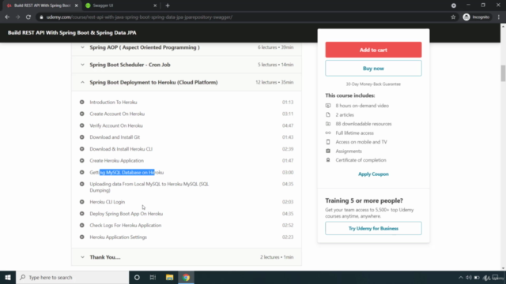Click the Heroku CLI Login lecture title
The width and height of the screenshot is (506, 284).
pos(108,202)
